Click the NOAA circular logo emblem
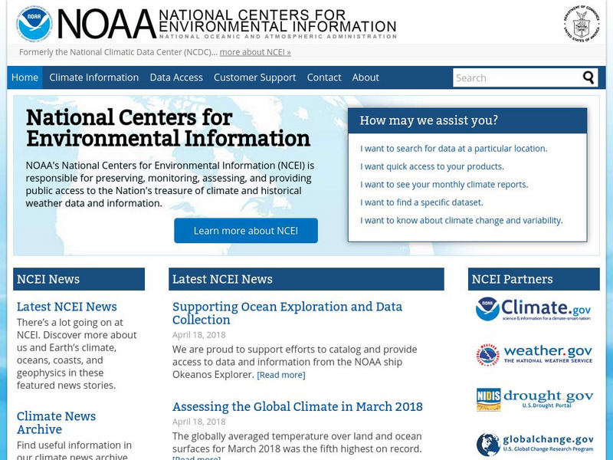The width and height of the screenshot is (613, 460). pyautogui.click(x=34, y=24)
